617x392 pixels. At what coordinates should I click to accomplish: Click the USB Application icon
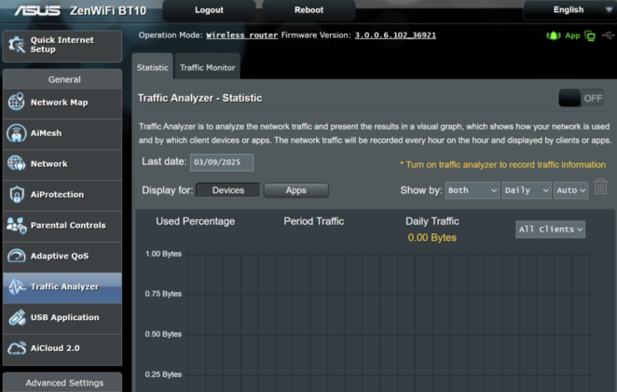(x=17, y=317)
